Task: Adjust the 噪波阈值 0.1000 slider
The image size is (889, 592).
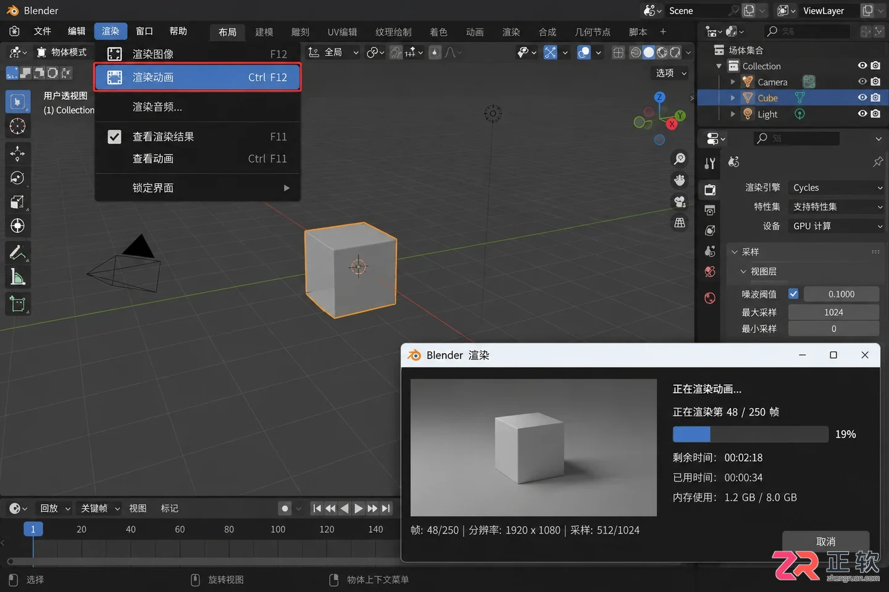Action: click(841, 294)
